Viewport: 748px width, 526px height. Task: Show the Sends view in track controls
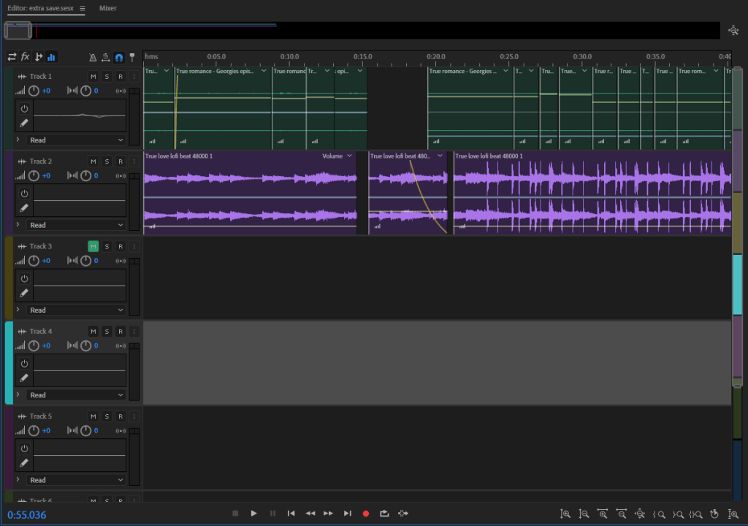click(x=39, y=57)
